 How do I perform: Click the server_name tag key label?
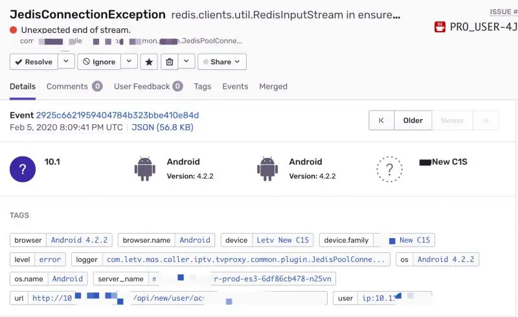(x=120, y=279)
